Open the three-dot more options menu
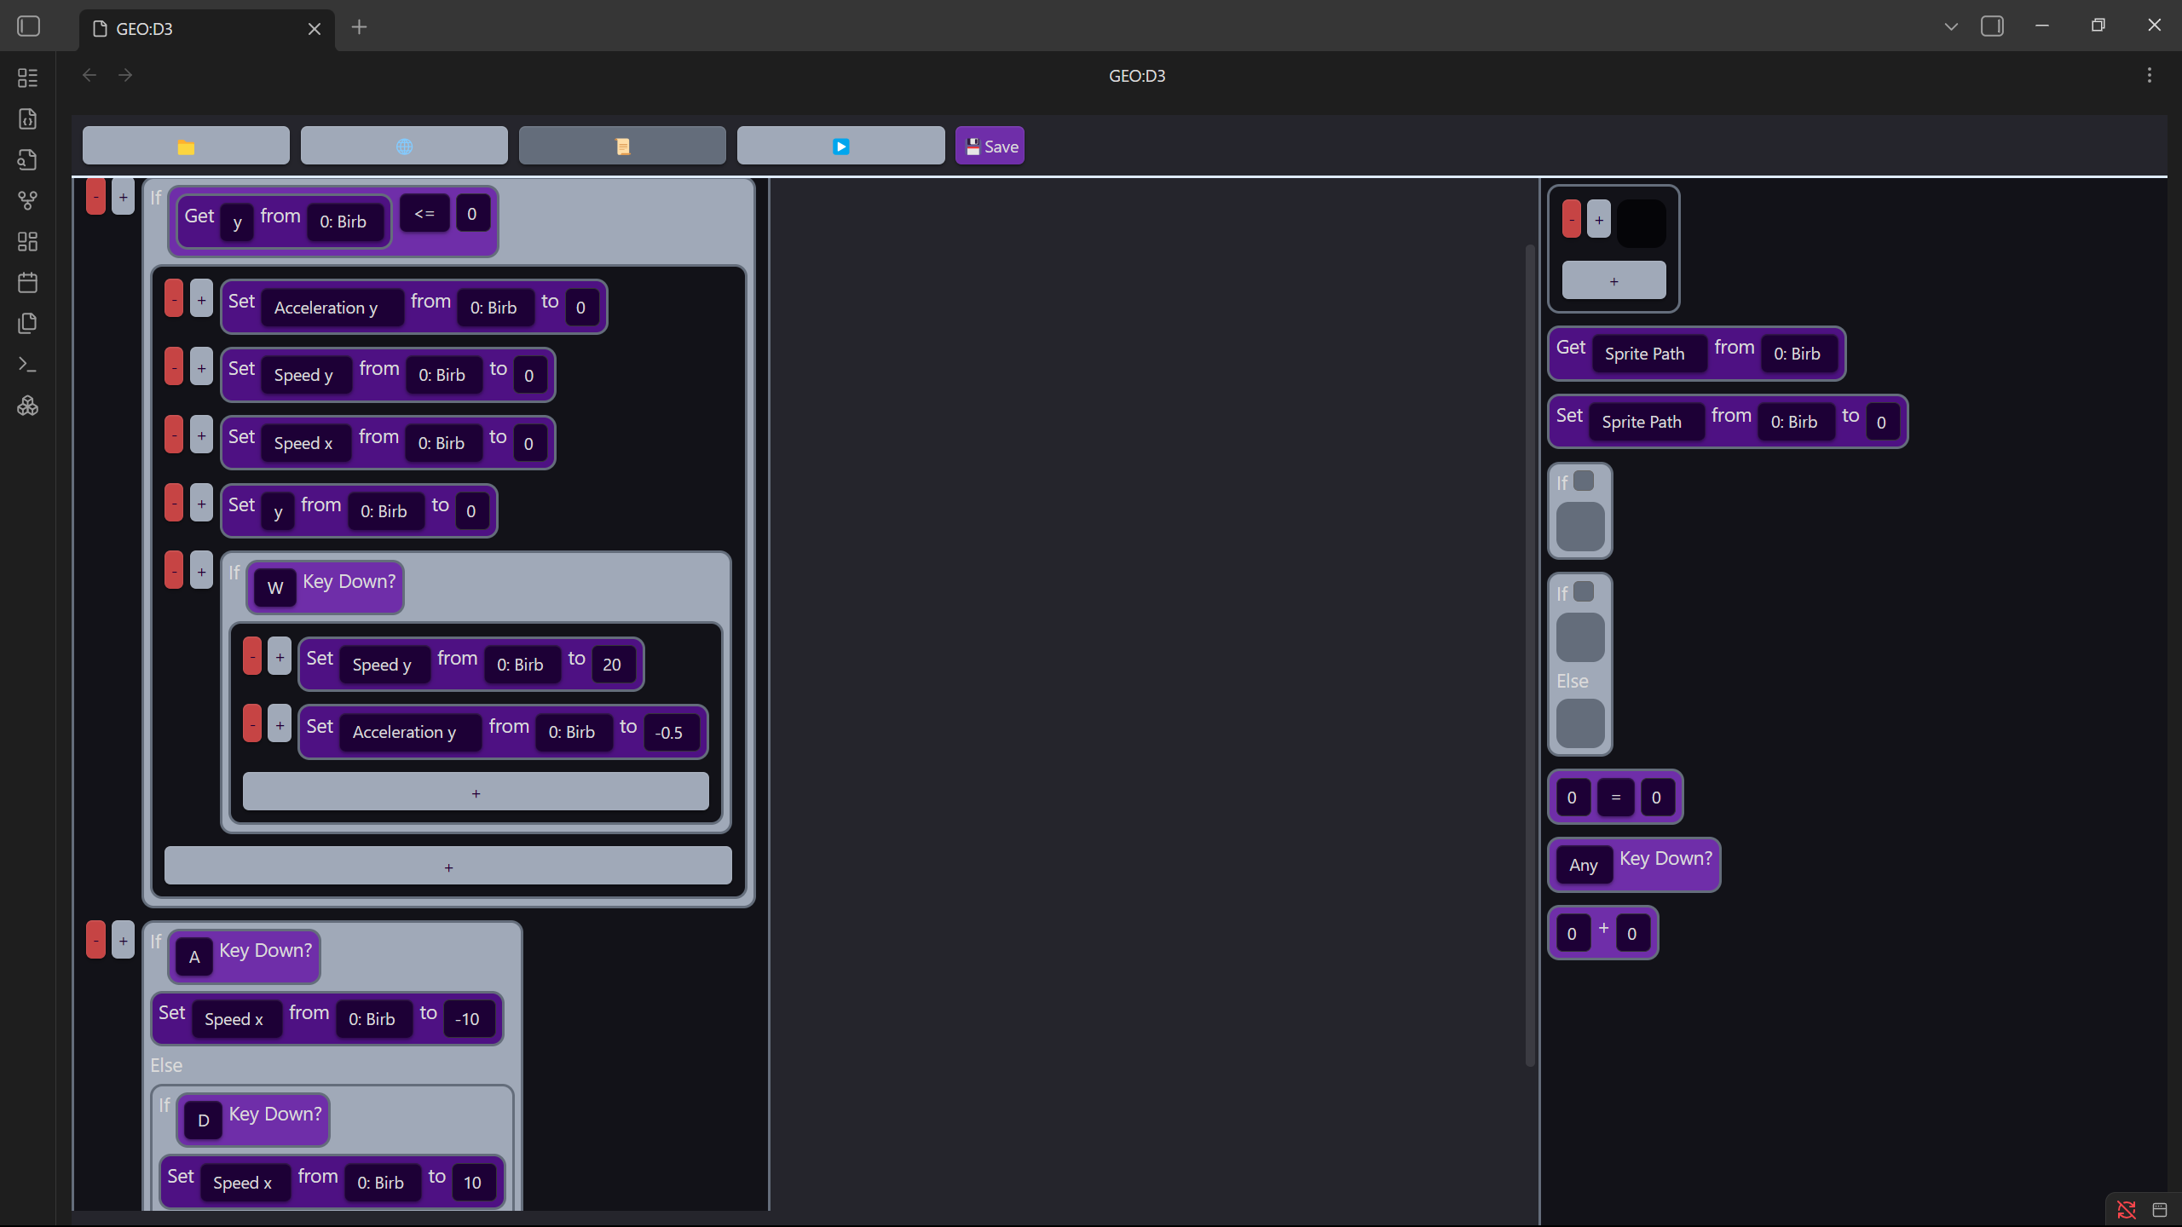The image size is (2182, 1227). pyautogui.click(x=2150, y=75)
